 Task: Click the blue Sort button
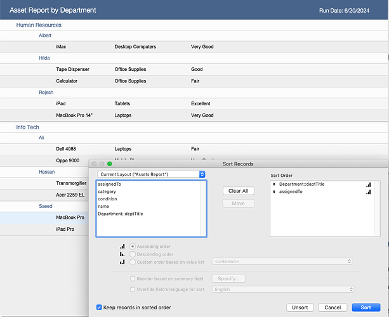[x=366, y=307]
